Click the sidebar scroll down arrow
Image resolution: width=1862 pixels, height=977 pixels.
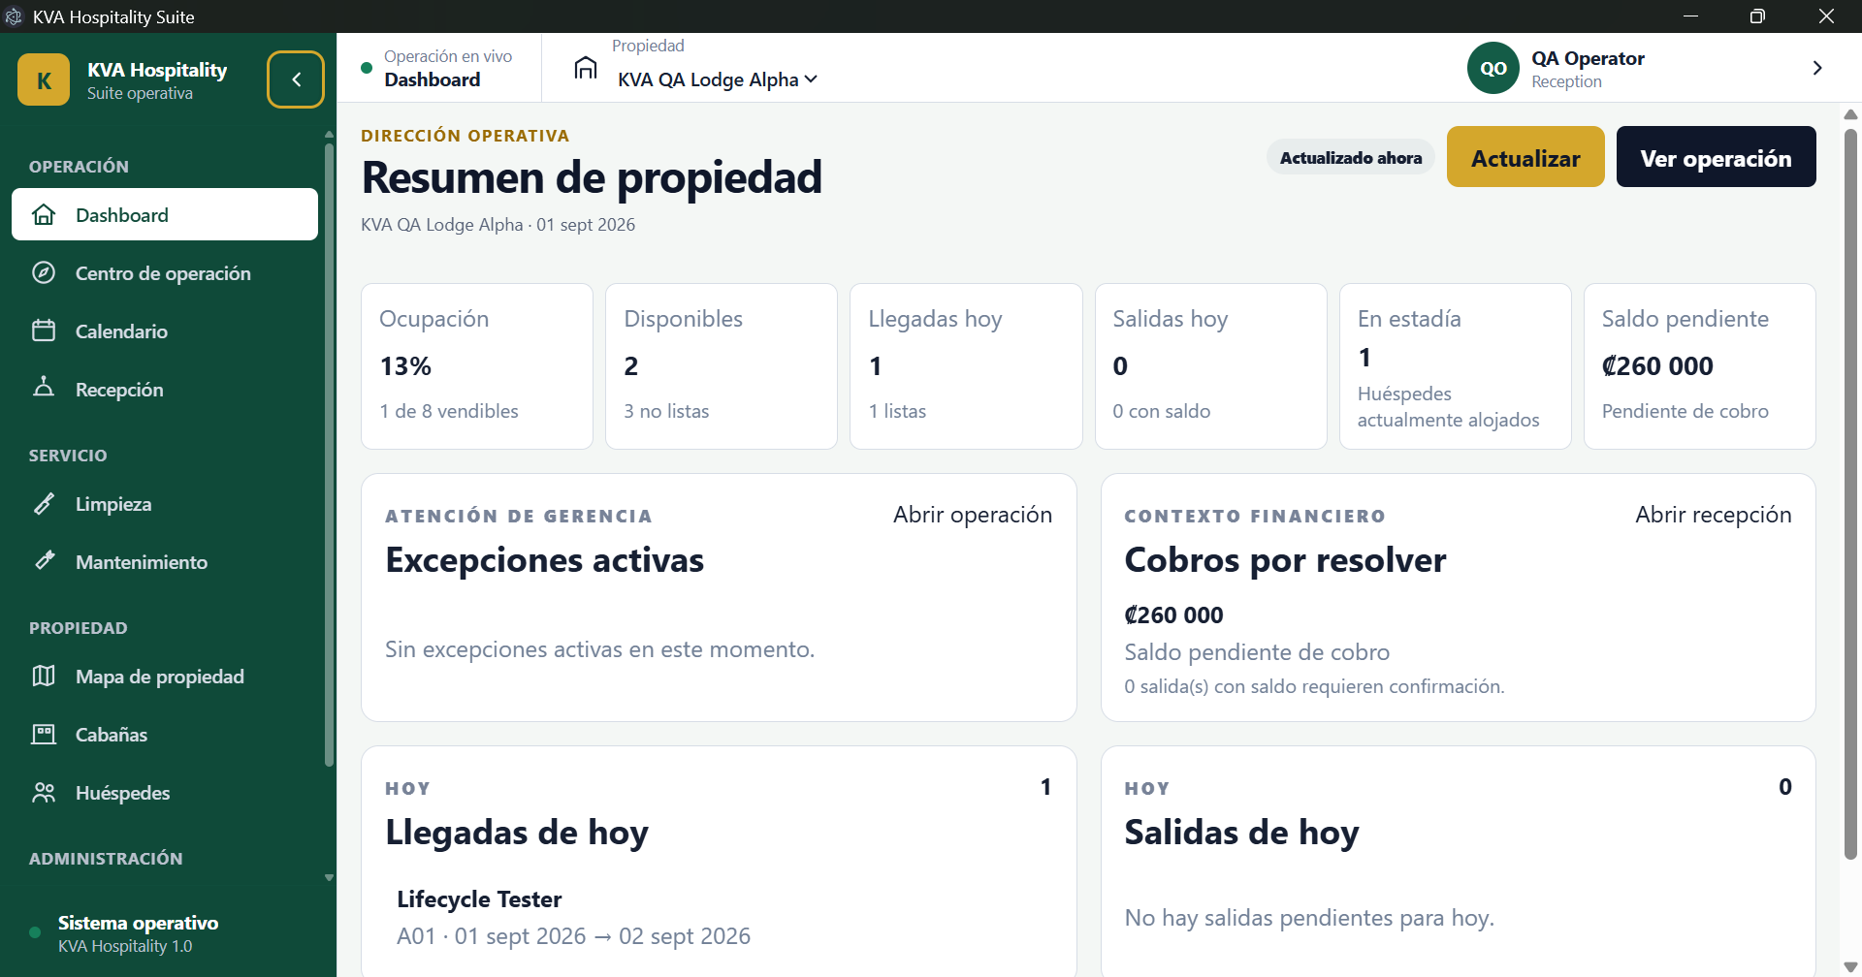[x=330, y=877]
